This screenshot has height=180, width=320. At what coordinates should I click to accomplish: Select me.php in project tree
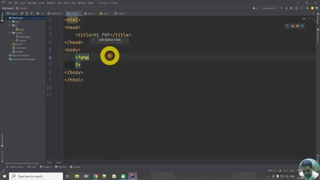17,51
